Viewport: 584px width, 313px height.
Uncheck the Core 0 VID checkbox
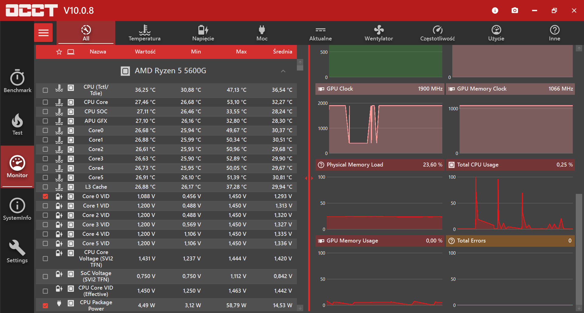tap(45, 196)
